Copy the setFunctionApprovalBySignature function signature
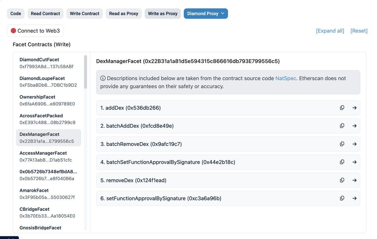This screenshot has width=377, height=239. 342,198
